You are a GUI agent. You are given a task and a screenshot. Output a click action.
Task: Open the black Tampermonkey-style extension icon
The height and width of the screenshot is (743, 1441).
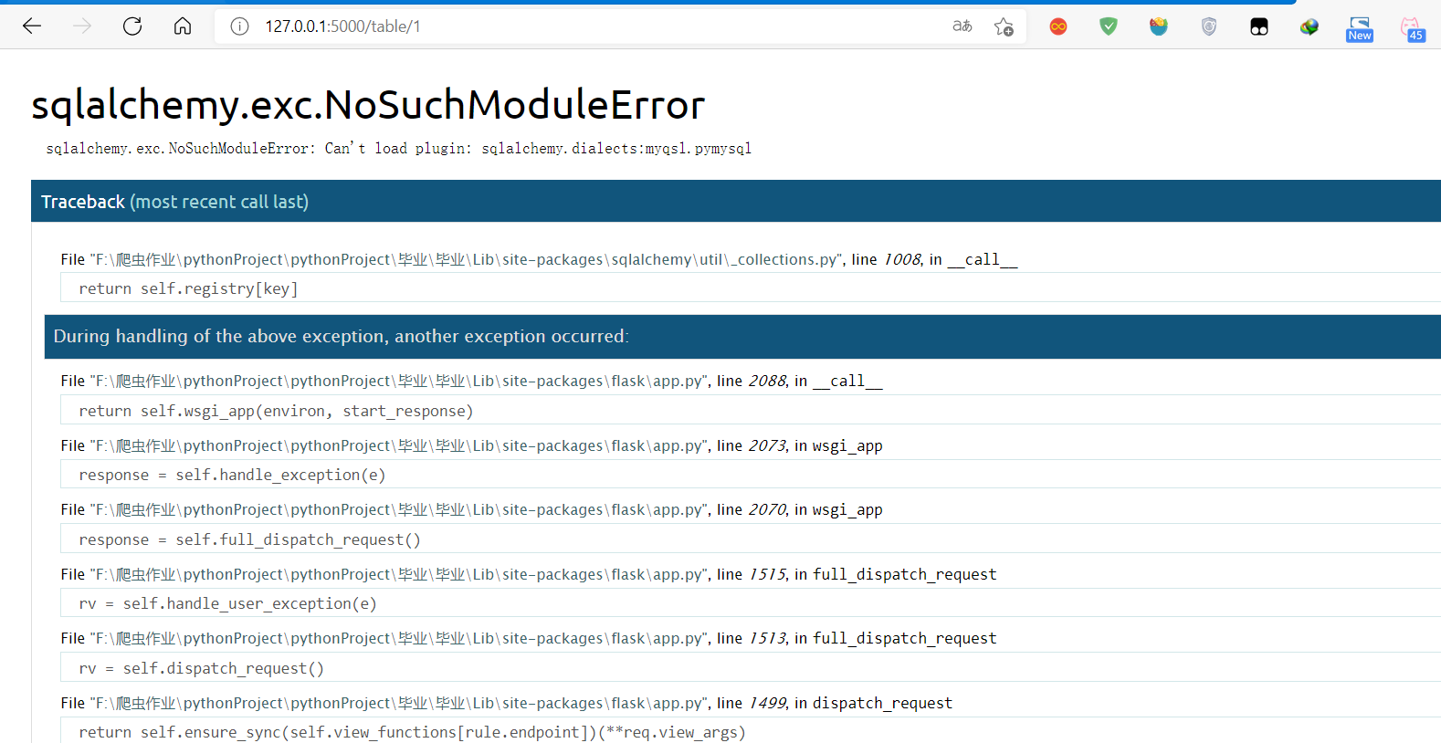click(x=1259, y=26)
